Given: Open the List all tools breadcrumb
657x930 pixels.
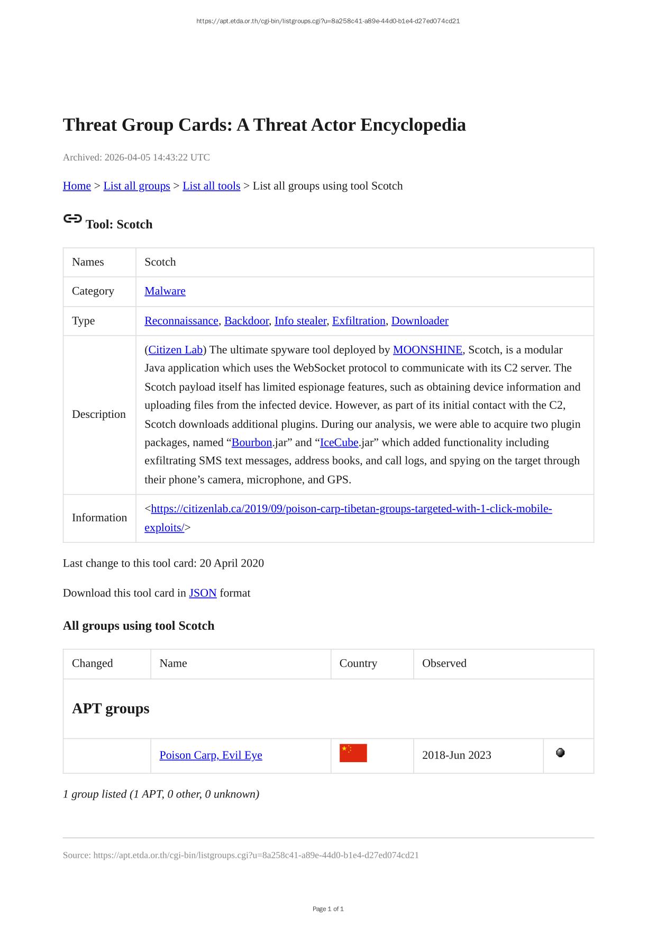Looking at the screenshot, I should (211, 186).
